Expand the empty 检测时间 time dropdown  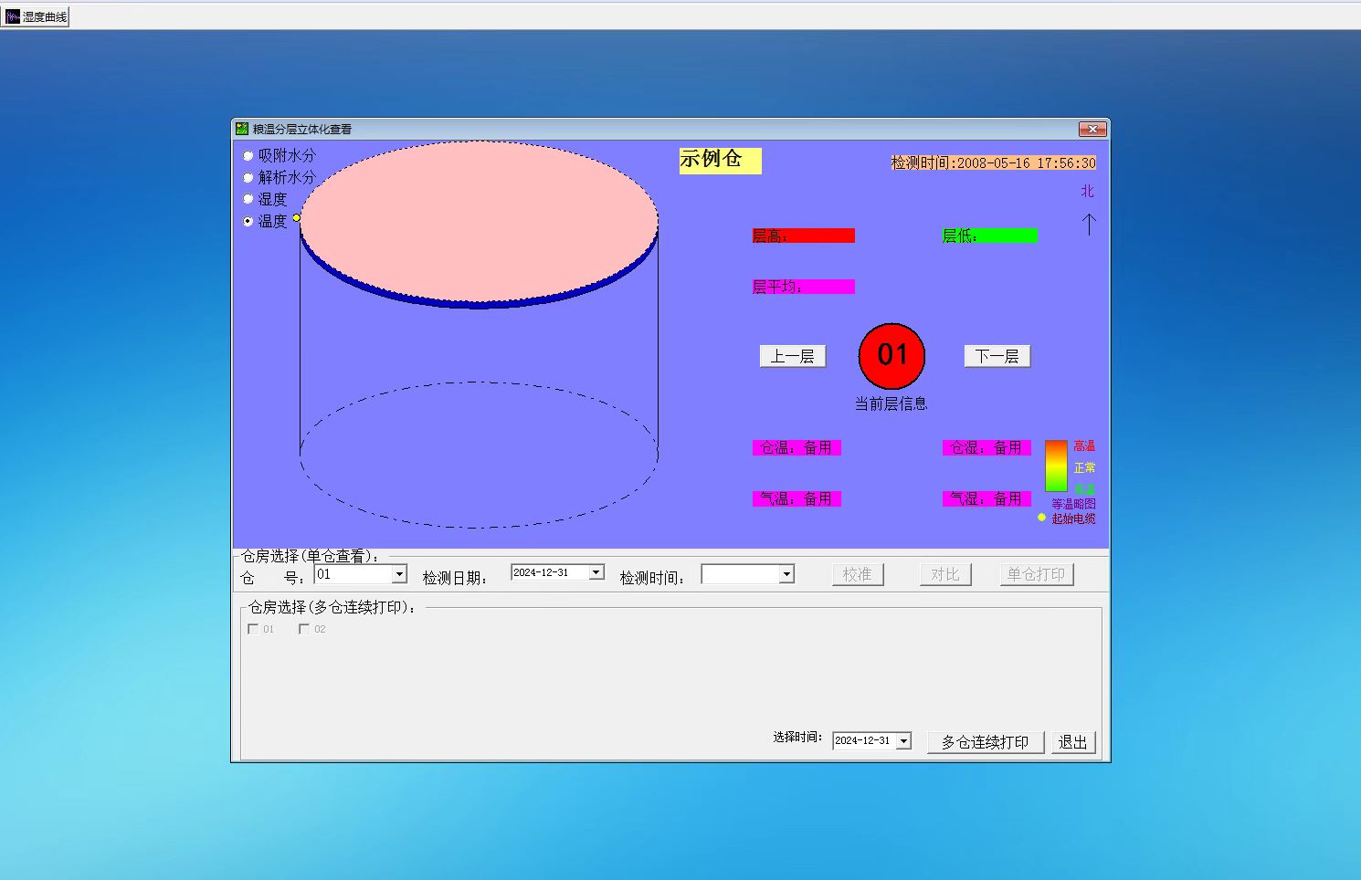pos(786,574)
